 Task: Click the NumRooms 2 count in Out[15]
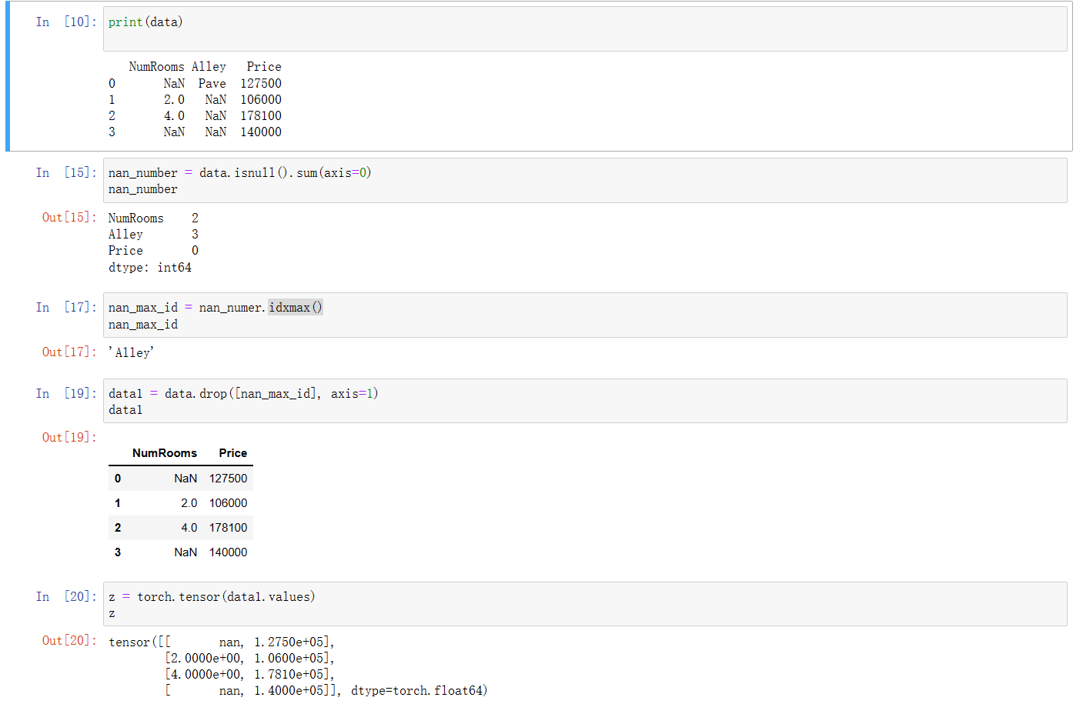point(195,219)
